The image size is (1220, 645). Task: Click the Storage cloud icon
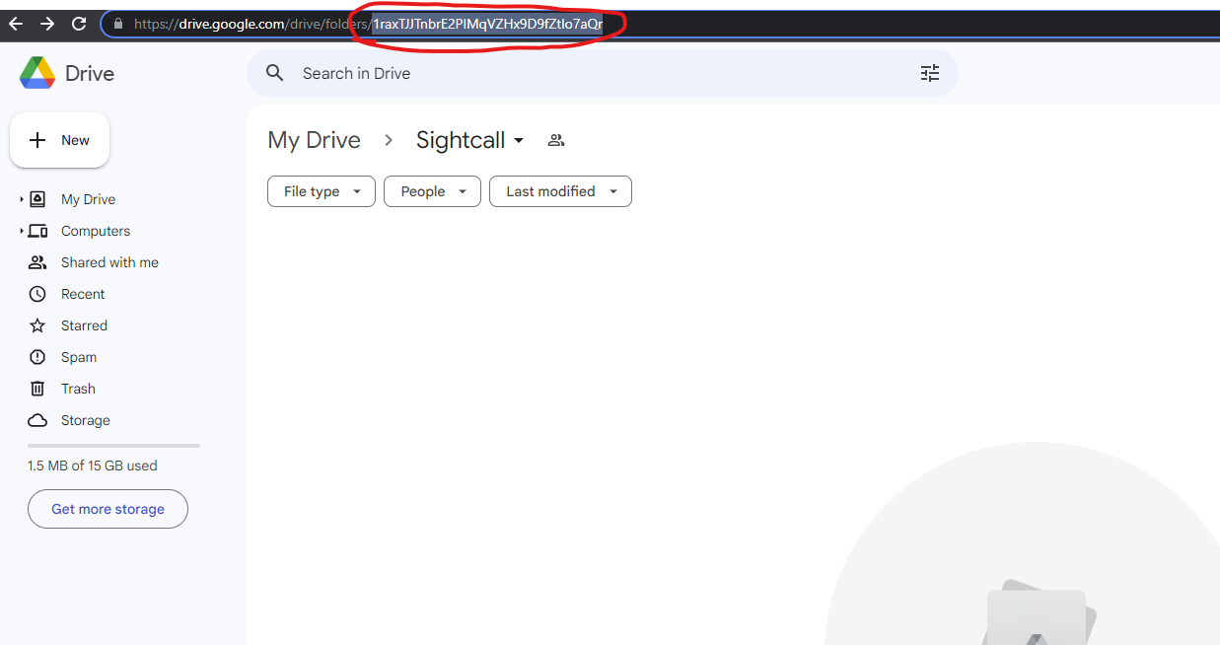point(37,420)
